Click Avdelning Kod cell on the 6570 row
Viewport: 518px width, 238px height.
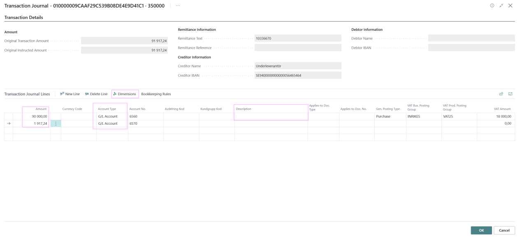pos(181,124)
